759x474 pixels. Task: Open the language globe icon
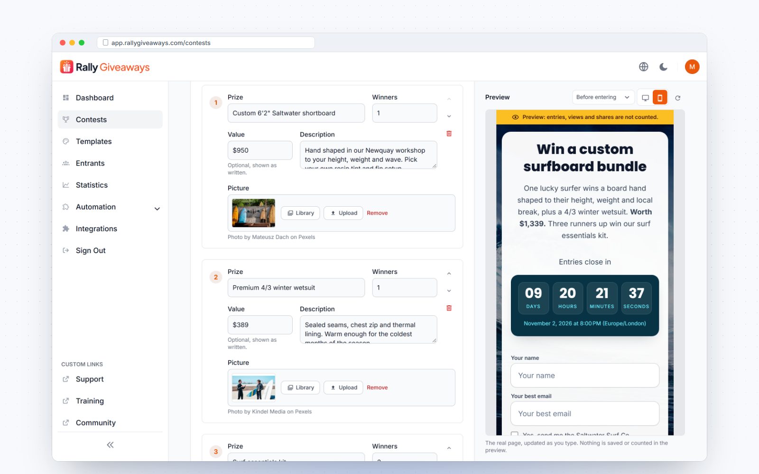pos(643,67)
